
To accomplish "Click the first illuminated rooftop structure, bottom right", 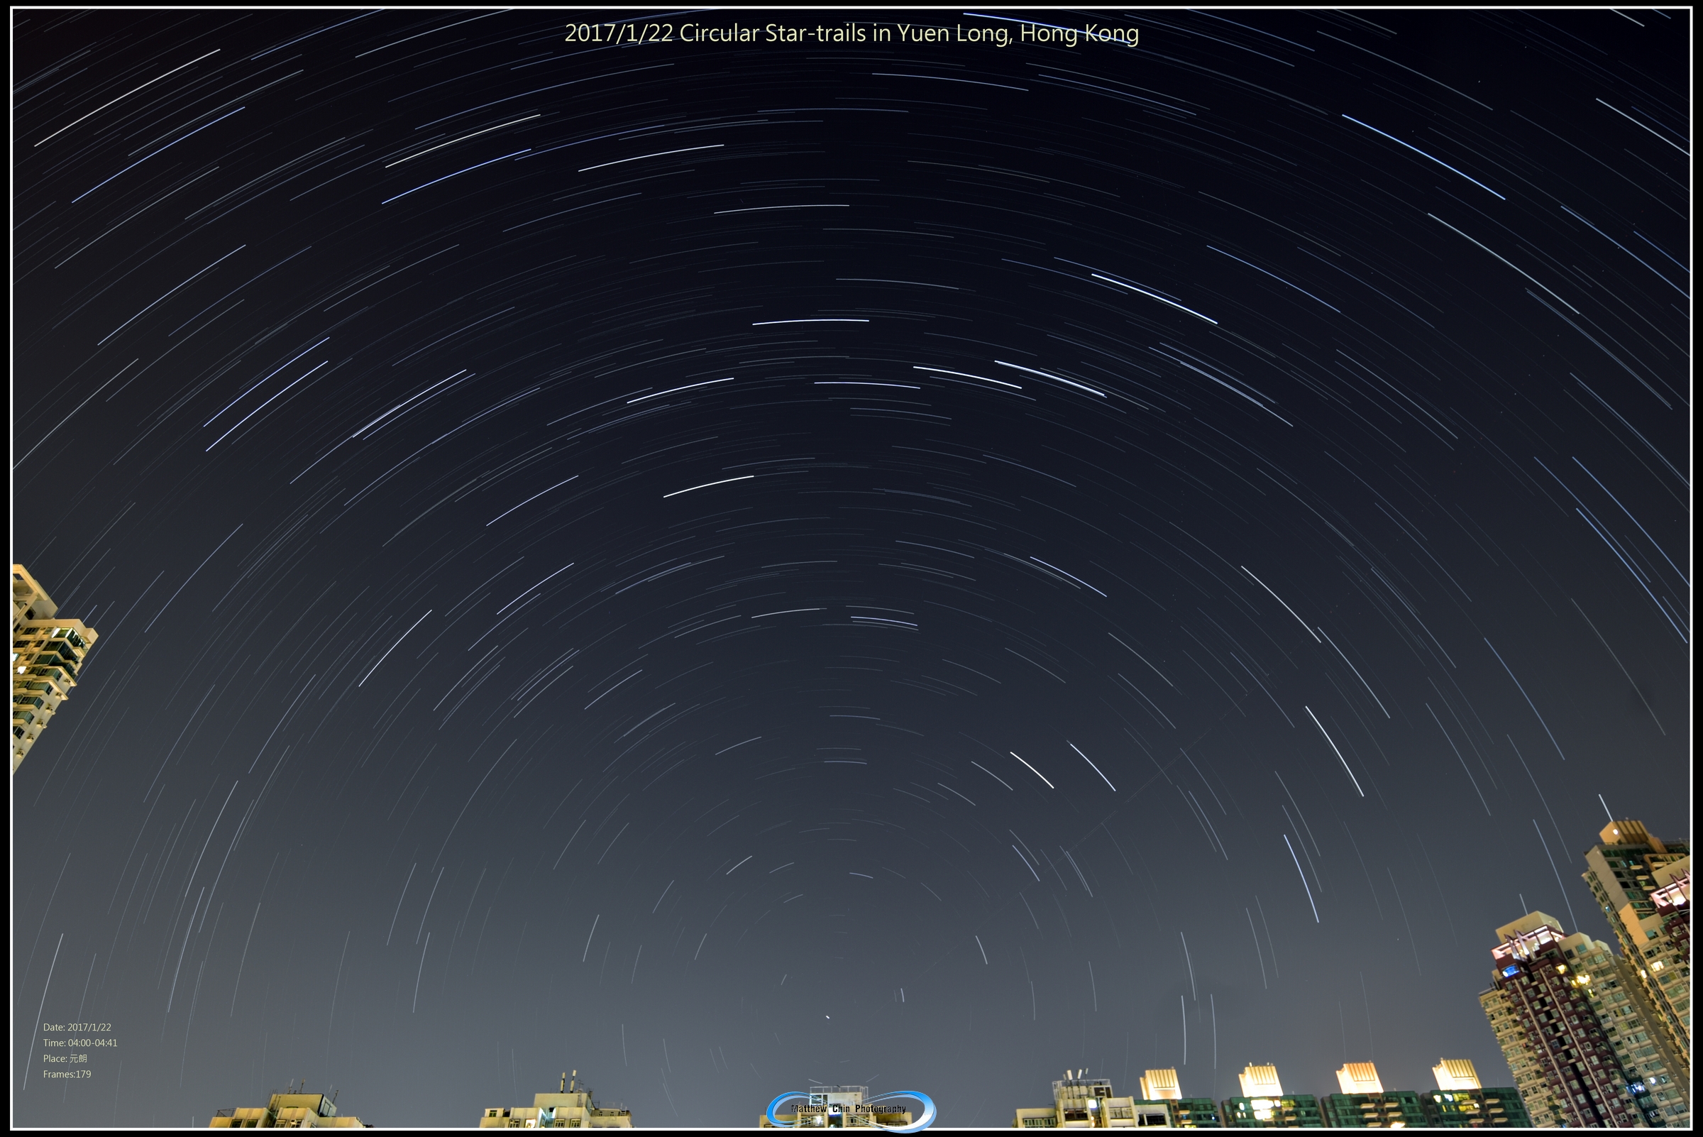I will [1160, 1084].
